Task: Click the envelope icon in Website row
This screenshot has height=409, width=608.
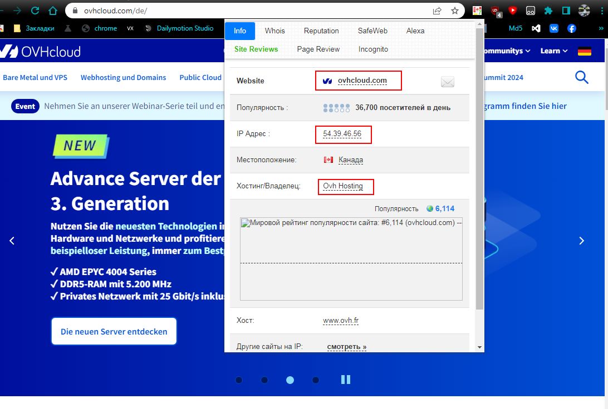Action: (447, 82)
